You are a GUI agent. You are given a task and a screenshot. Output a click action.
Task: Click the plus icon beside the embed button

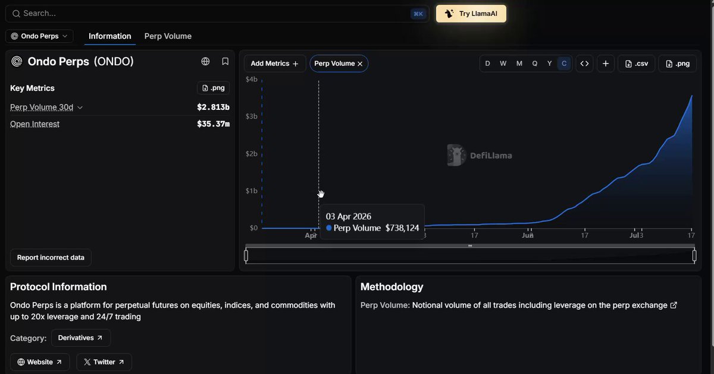coord(606,64)
